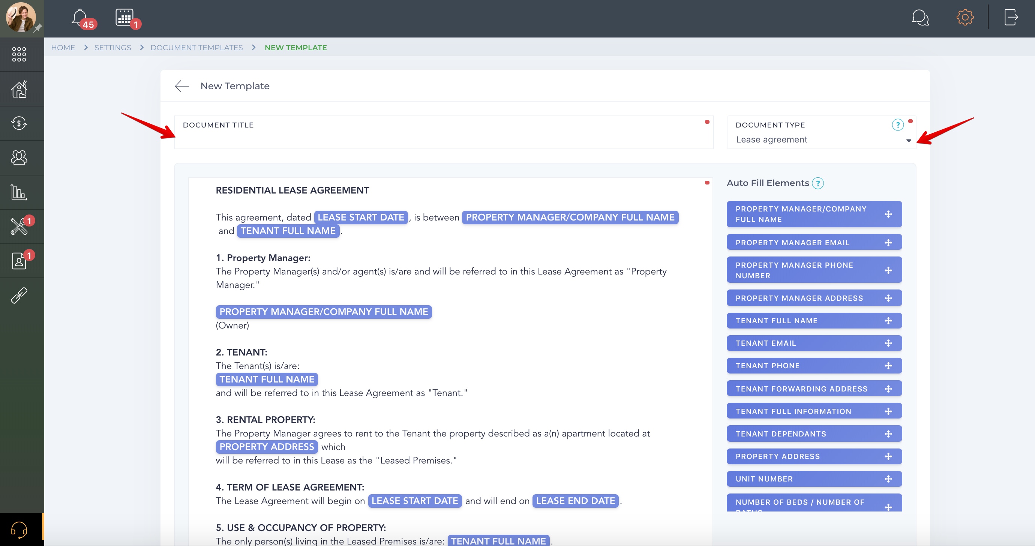Screen dimensions: 1035x546
Task: Open the calendar icon in top bar
Action: [x=124, y=17]
